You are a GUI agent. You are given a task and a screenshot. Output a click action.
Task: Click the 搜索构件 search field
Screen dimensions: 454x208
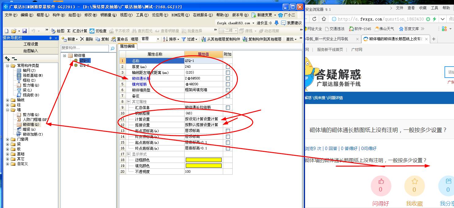click(85, 48)
